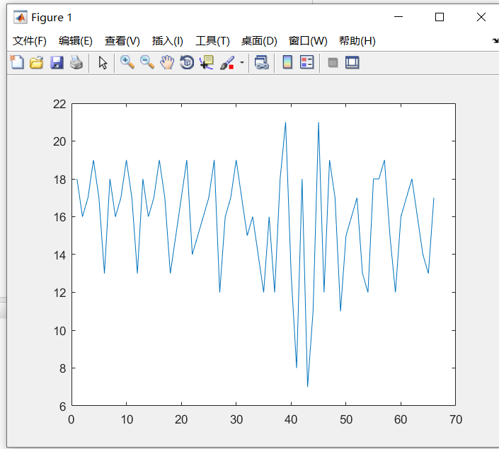The height and width of the screenshot is (449, 499).
Task: Click the Figure 1 window title text
Action: pos(52,18)
